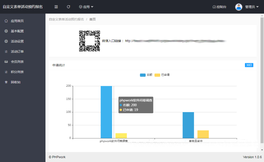Go to 控制台 in the top bar
The width and height of the screenshot is (264, 162).
[x=219, y=7]
